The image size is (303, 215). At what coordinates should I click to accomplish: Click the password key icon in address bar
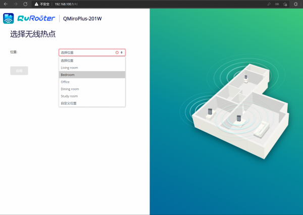pyautogui.click(x=269, y=4)
